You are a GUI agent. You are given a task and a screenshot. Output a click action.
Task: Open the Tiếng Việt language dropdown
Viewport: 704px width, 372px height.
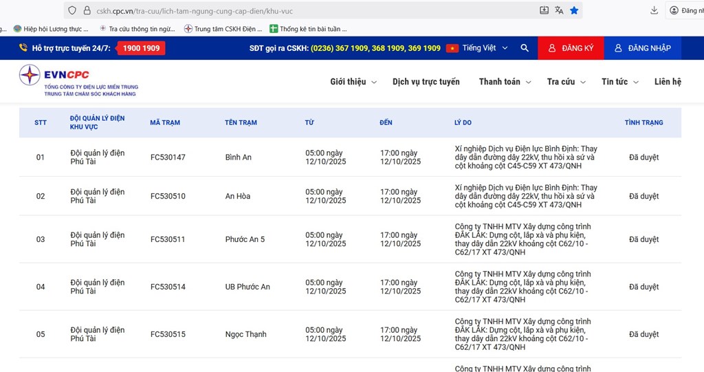478,48
